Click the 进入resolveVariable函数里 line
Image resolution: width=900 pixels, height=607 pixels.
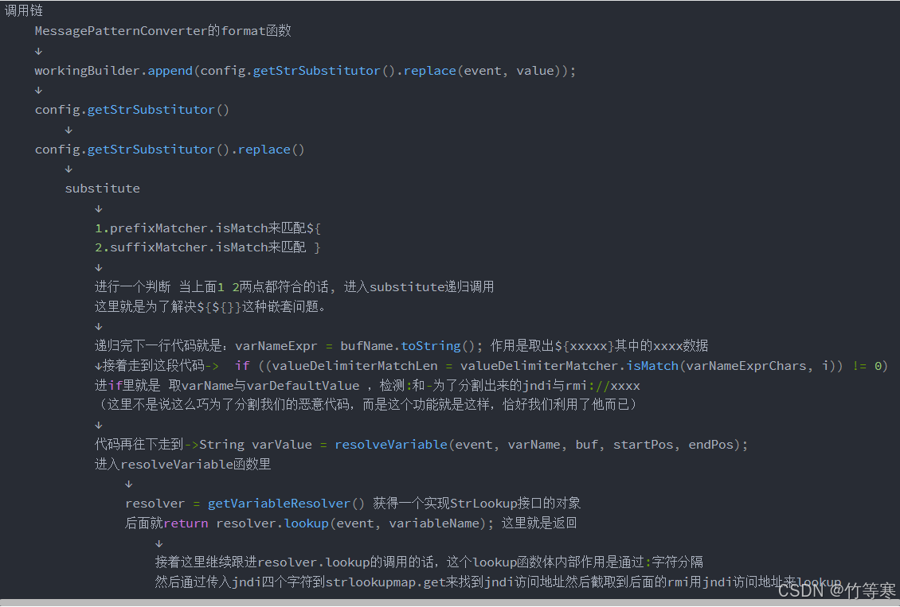click(183, 465)
